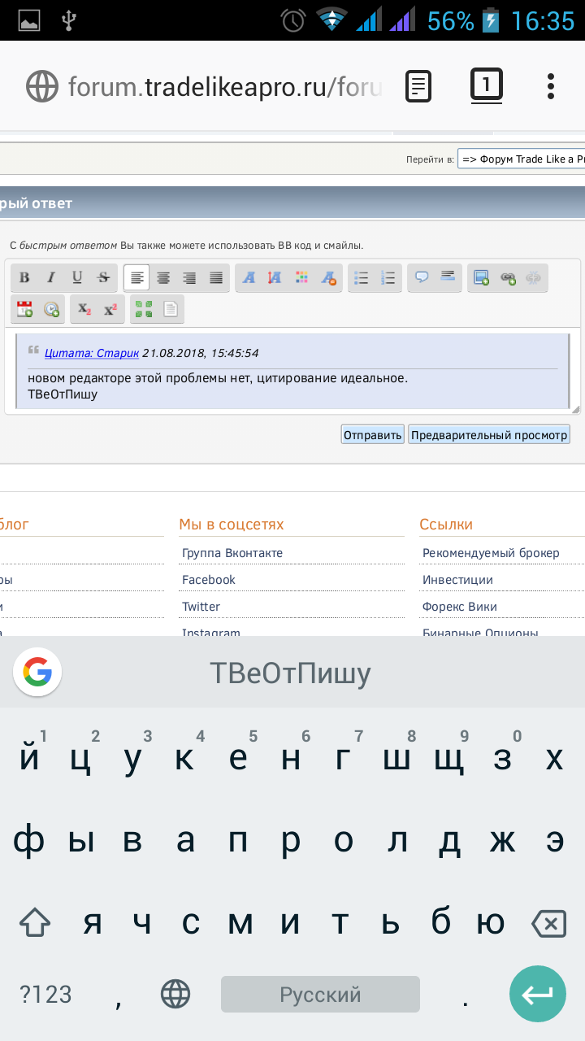The height and width of the screenshot is (1041, 585).
Task: Insert numbered list
Action: pyautogui.click(x=388, y=278)
